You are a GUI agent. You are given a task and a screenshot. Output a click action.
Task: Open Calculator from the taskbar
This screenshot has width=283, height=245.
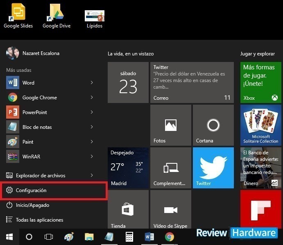[x=129, y=237]
